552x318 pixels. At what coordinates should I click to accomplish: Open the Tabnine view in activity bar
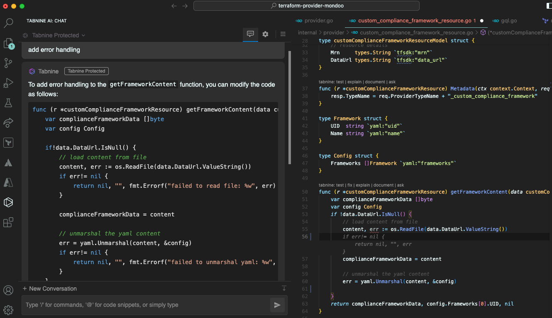tap(8, 202)
